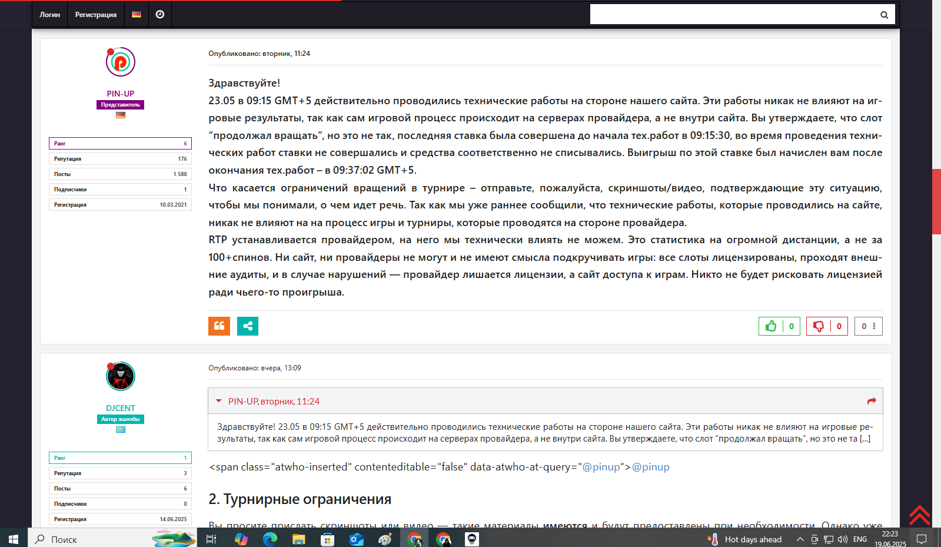Open the DJCENT username profile link
This screenshot has width=941, height=547.
(121, 408)
